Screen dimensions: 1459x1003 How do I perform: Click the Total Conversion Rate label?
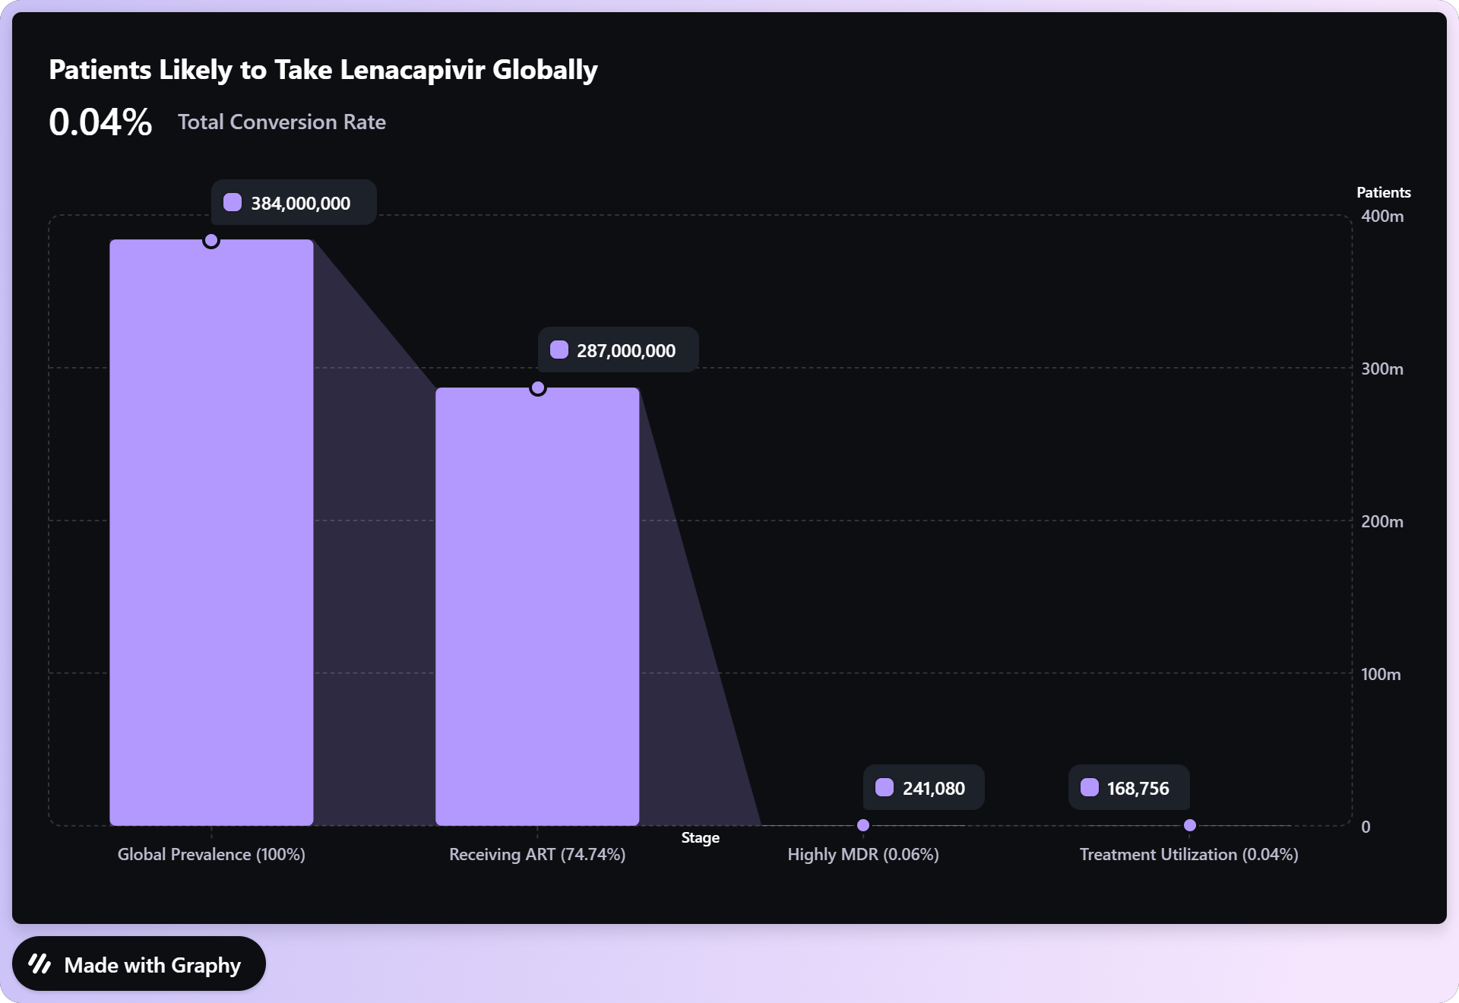(282, 122)
